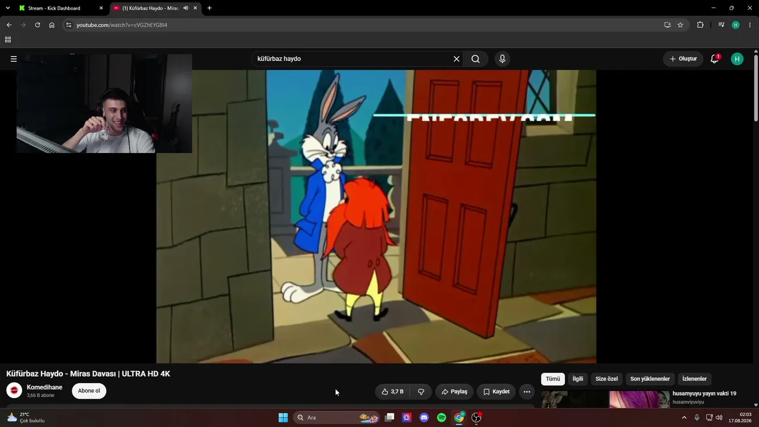Image resolution: width=759 pixels, height=427 pixels.
Task: Go to the browser home page
Action: (52, 25)
